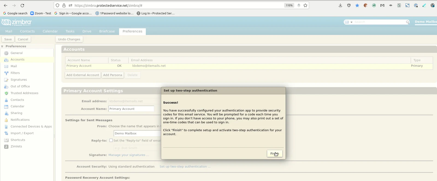Screen dimensions: 437x181
Task: Click the Save button
Action: (x=8, y=39)
